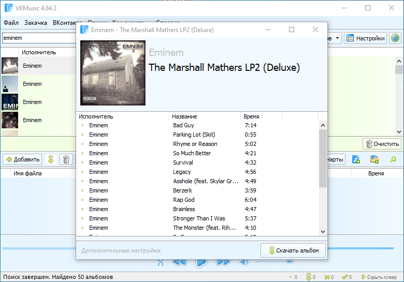Click the queued count bullet icon in status bar

point(291,277)
